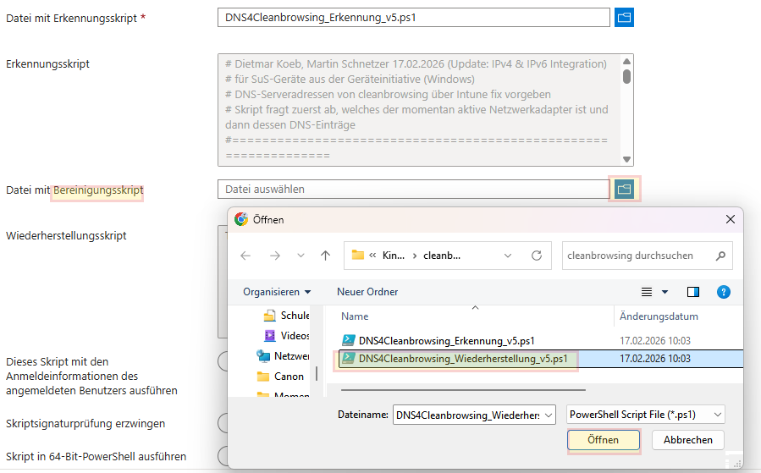
Task: Toggle Skriptsignaturprüfung erzwingen switch
Action: (223, 423)
